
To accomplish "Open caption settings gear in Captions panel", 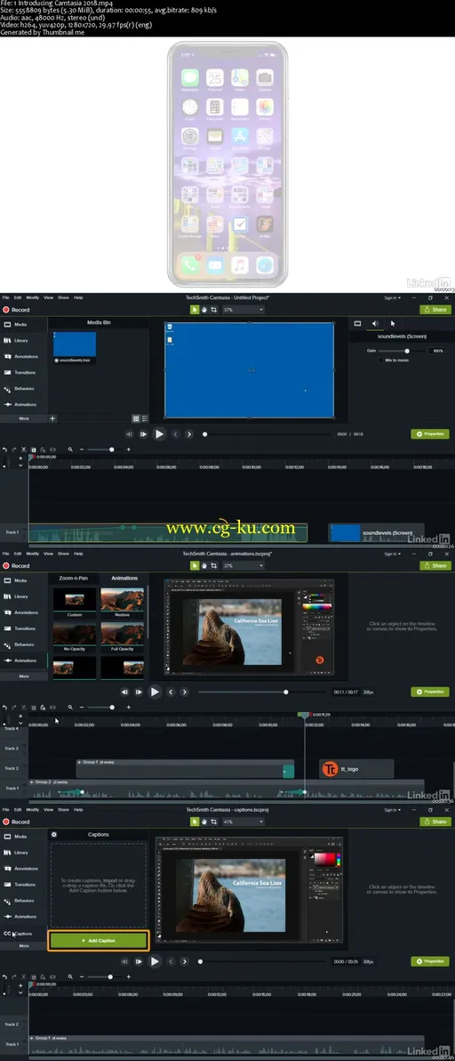I will [x=54, y=834].
